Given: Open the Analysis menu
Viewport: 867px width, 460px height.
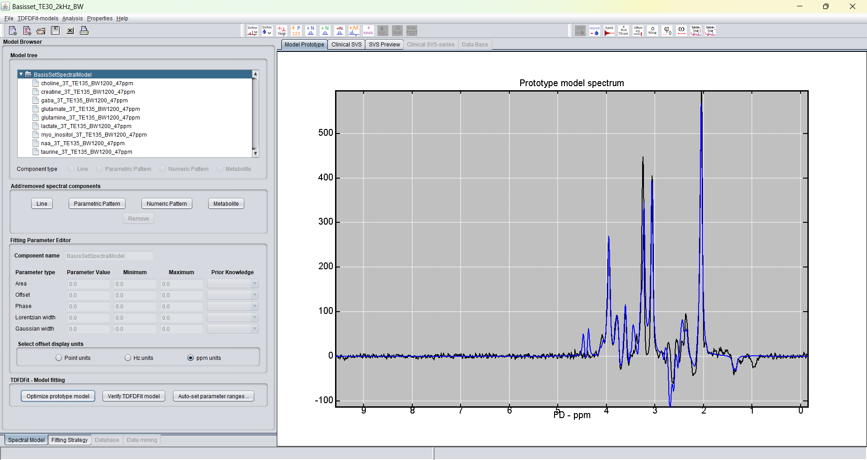Looking at the screenshot, I should tap(72, 18).
